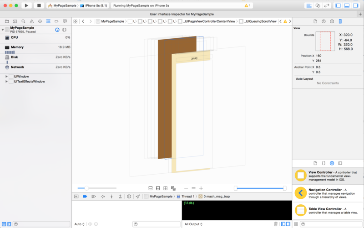Toggle the navigator pane visibility
The height and width of the screenshot is (228, 364).
tap(338, 5)
